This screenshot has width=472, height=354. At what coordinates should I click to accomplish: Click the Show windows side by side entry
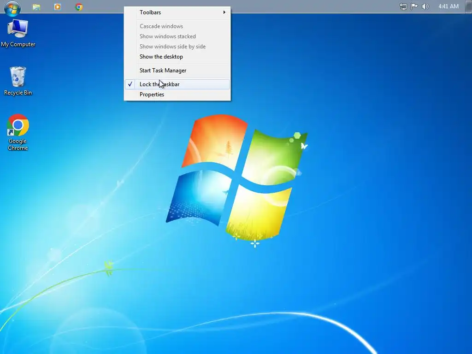[x=177, y=47]
